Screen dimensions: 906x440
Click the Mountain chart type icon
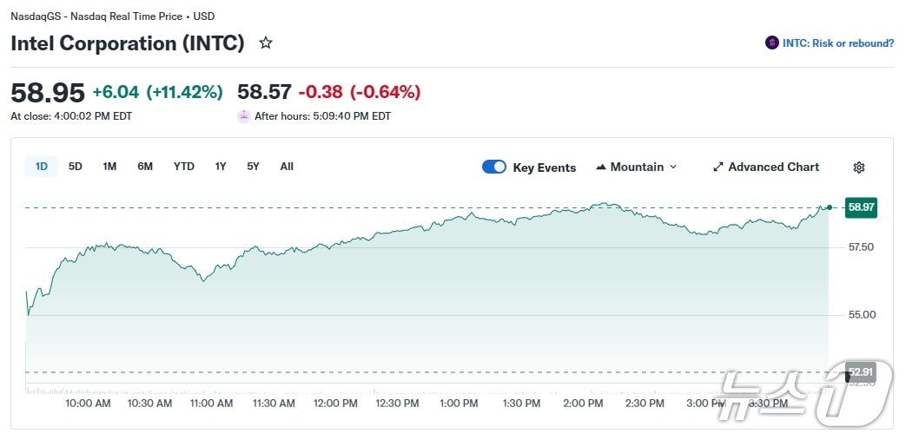[601, 167]
